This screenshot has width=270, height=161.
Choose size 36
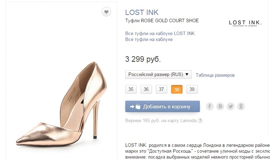pyautogui.click(x=146, y=89)
